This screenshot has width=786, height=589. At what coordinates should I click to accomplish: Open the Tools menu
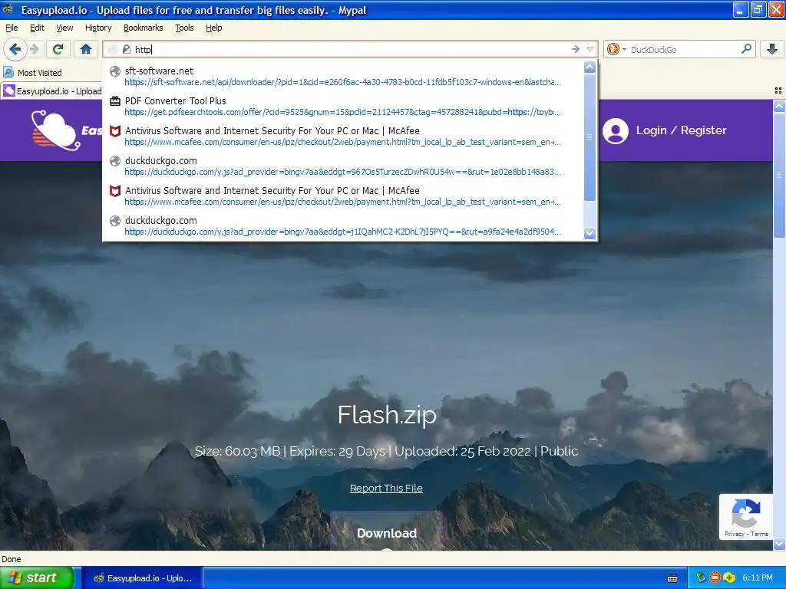click(x=184, y=28)
